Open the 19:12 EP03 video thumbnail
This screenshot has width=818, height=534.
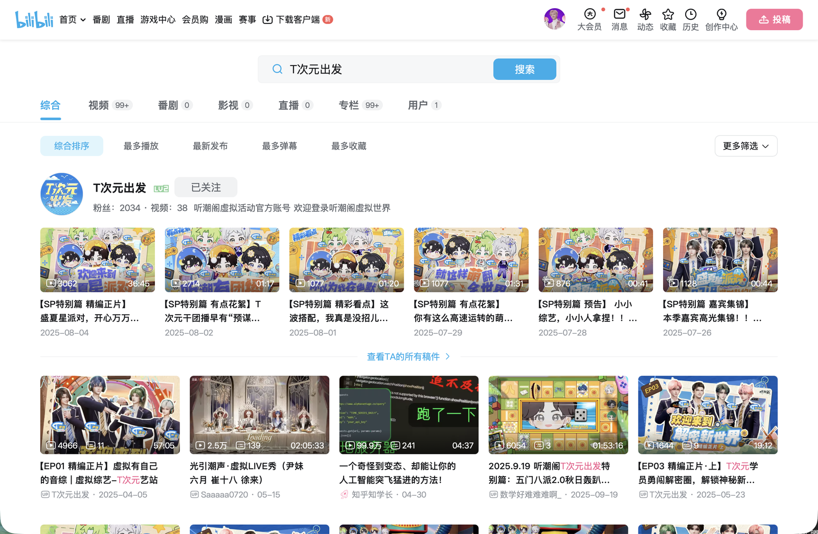point(708,415)
